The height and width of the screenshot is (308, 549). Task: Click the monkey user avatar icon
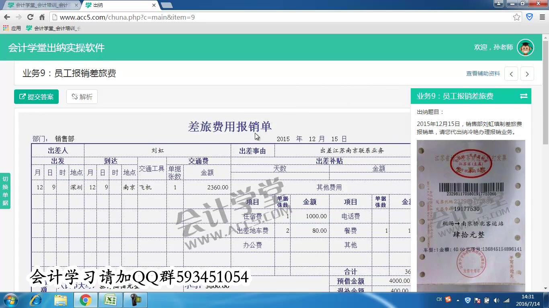coord(525,47)
